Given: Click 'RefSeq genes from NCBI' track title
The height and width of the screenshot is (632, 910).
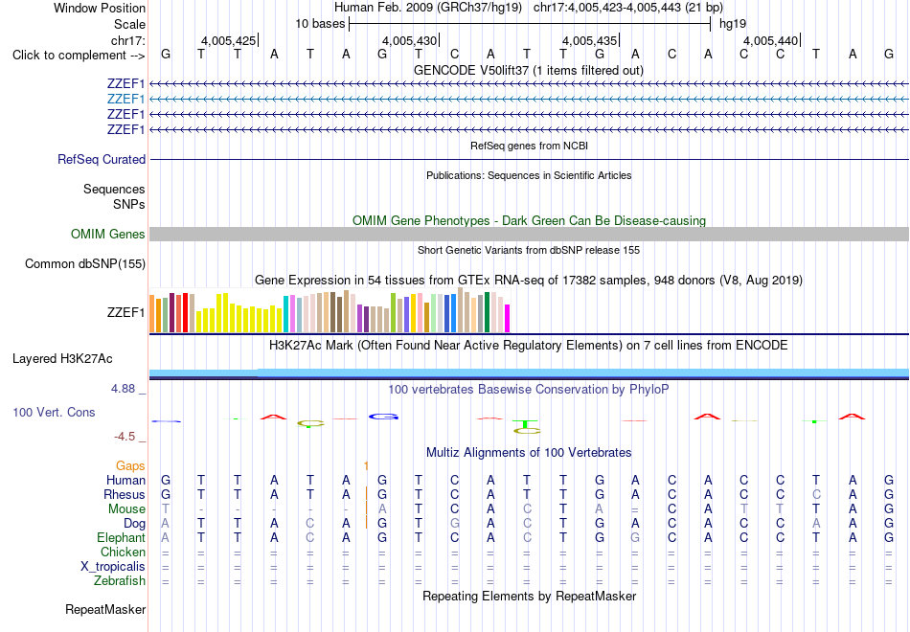Looking at the screenshot, I should (x=529, y=146).
